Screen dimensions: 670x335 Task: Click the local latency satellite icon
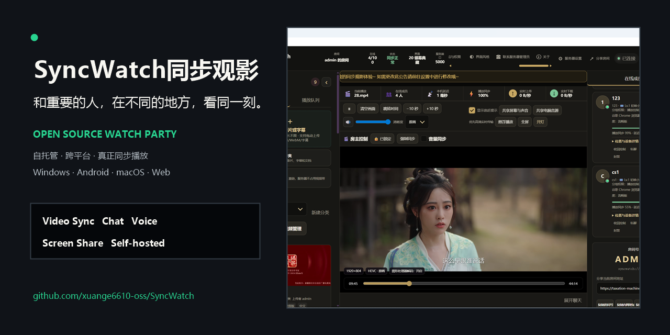tap(430, 94)
